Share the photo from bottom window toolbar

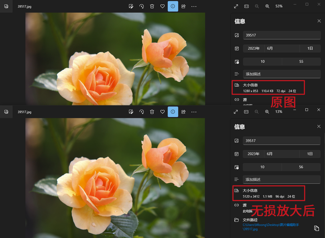tap(183, 112)
